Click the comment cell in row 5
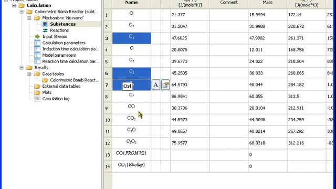This screenshot has height=189, width=336. (x=229, y=61)
